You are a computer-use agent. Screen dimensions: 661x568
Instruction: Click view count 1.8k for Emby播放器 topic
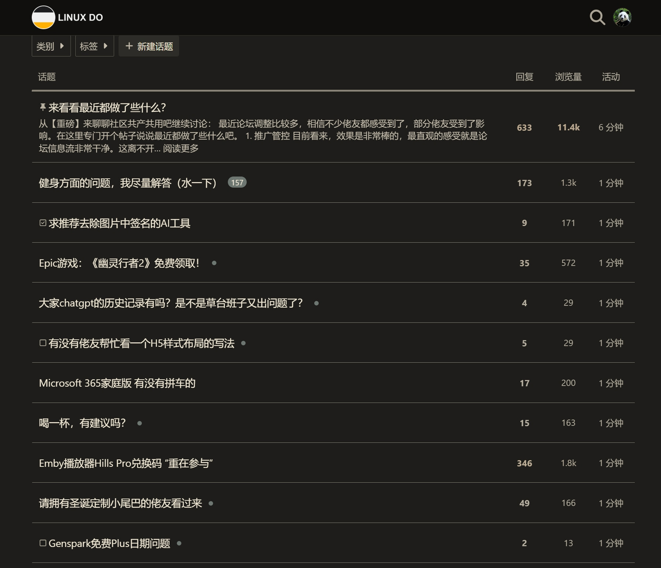point(568,463)
